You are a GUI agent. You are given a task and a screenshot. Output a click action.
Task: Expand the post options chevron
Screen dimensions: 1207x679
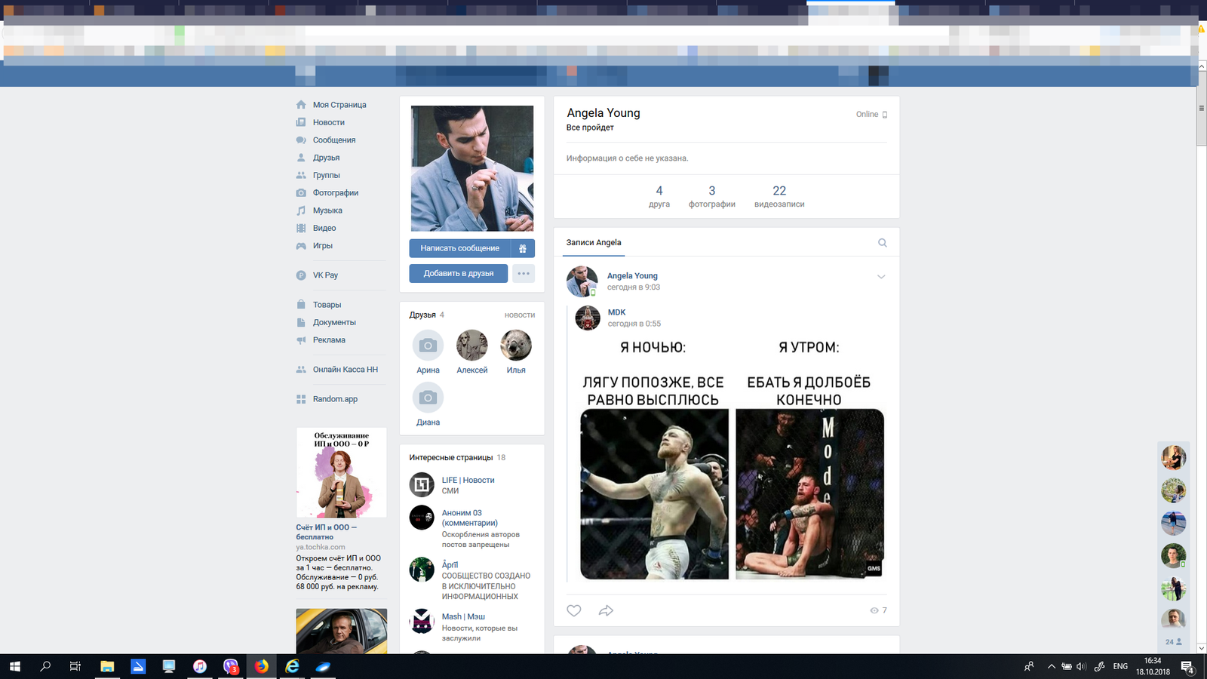tap(880, 277)
